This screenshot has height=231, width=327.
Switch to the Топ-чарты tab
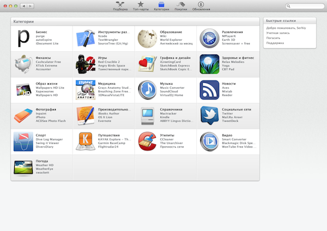[x=141, y=6]
